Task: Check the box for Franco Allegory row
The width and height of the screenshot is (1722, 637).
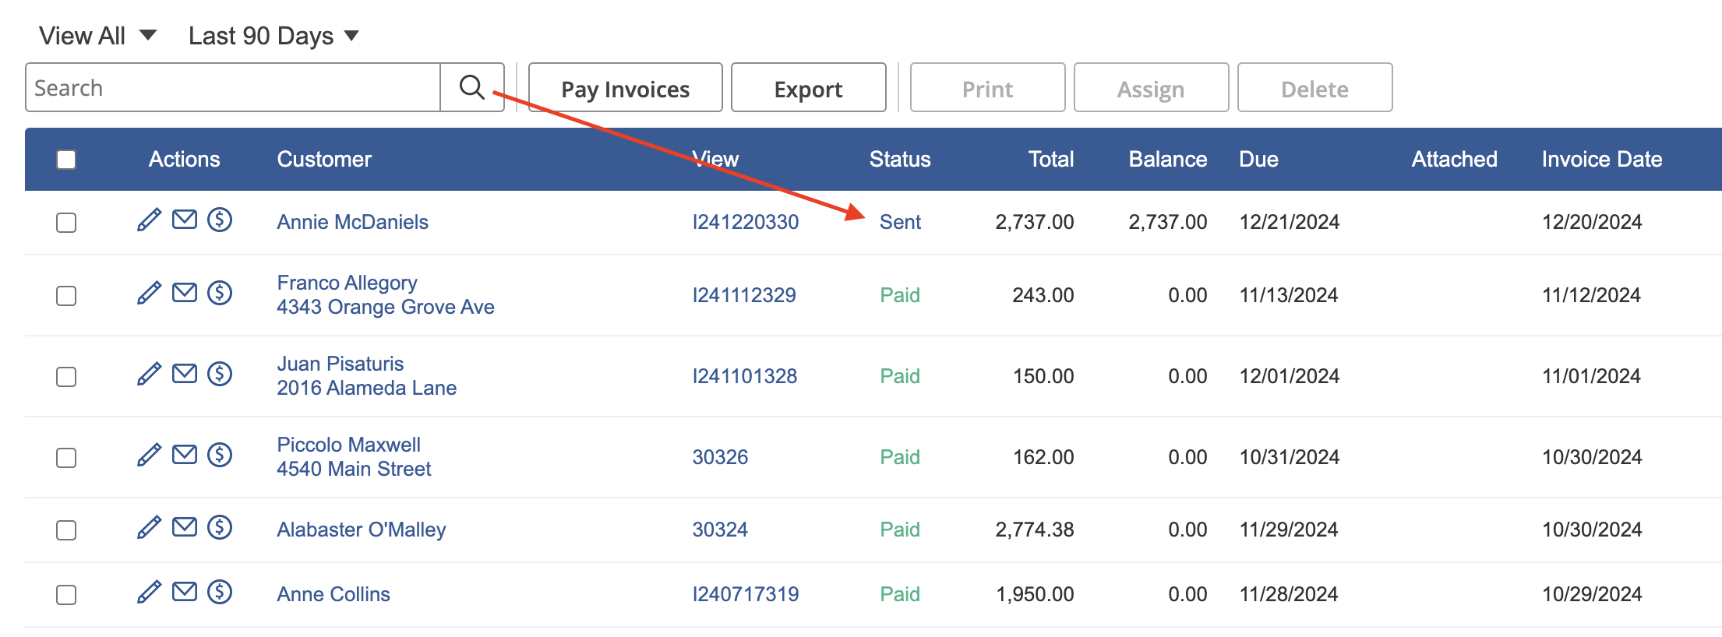Action: [66, 296]
